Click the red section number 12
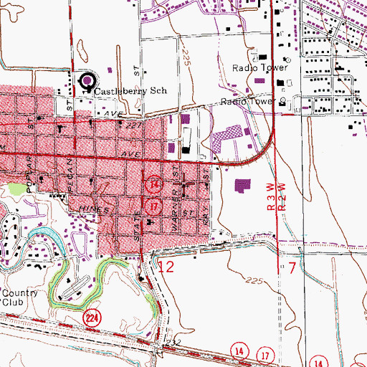Image resolution: width=367 pixels, height=367 pixels. tap(166, 267)
